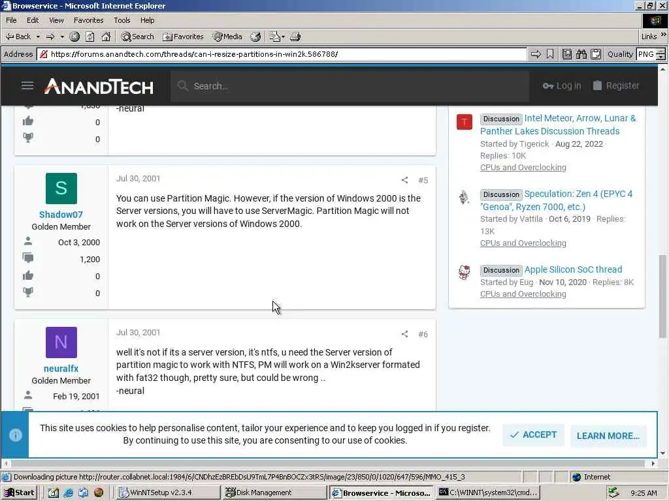Open the Shadow07 username link
669x501 pixels.
61,215
